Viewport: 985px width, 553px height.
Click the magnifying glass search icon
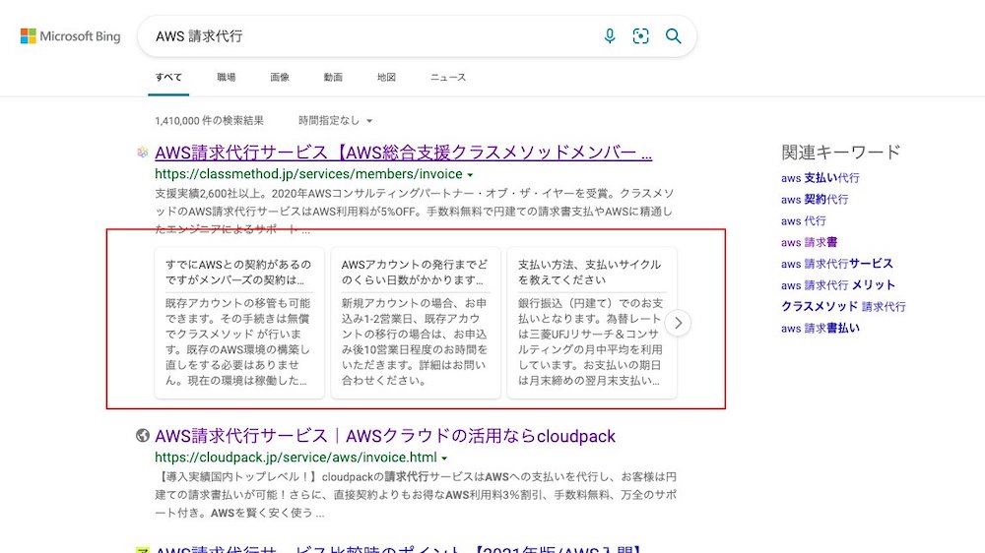[x=674, y=36]
